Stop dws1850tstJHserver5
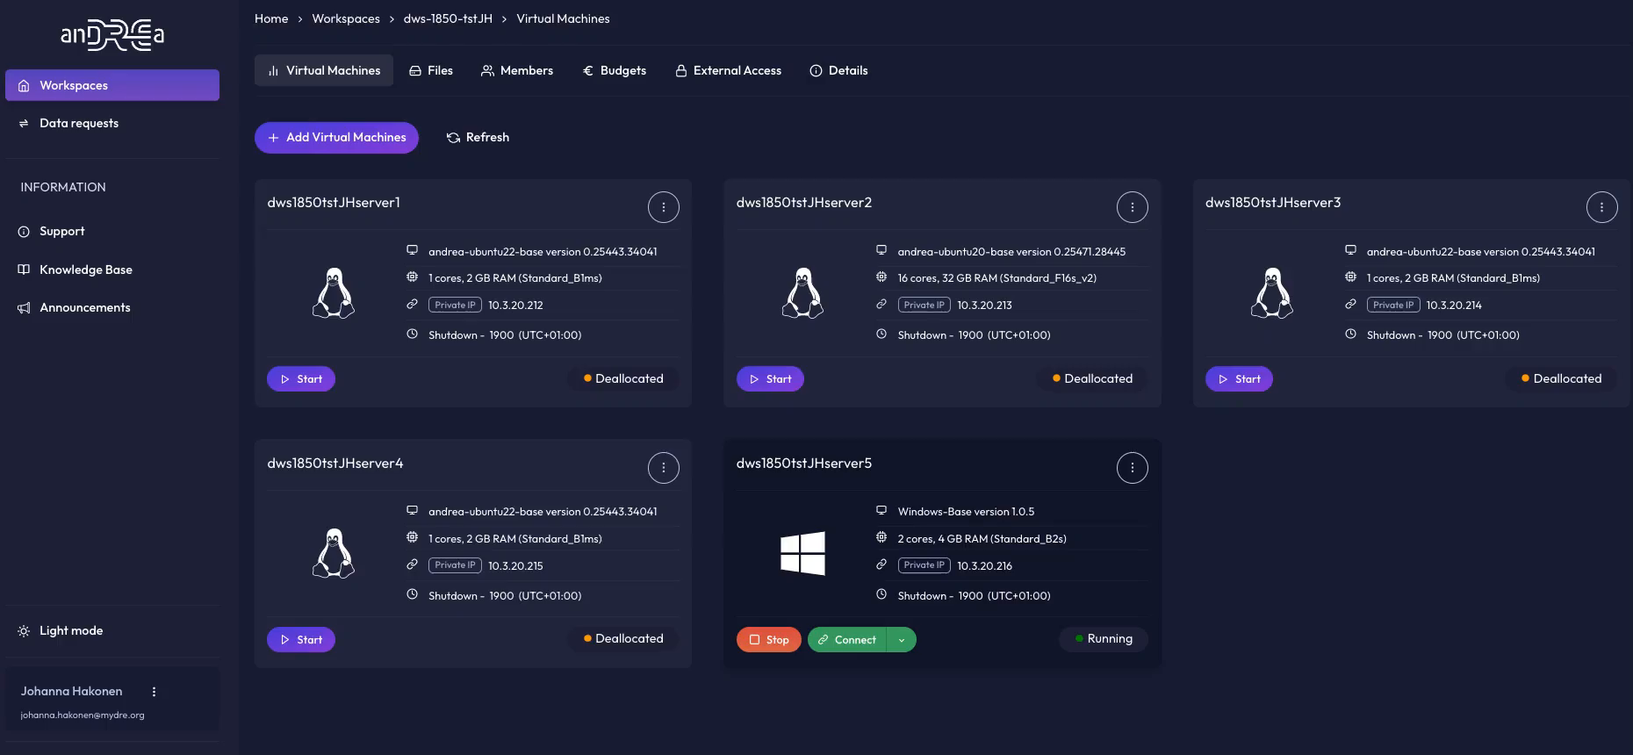 point(769,640)
